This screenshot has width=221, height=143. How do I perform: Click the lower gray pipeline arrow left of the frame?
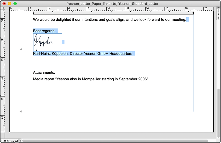(x=21, y=111)
